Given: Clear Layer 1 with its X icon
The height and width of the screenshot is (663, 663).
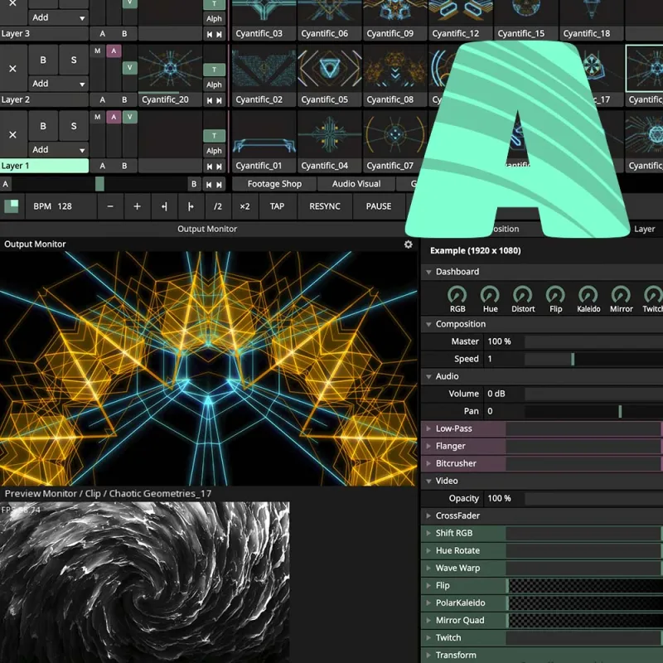Looking at the screenshot, I should click(x=12, y=134).
